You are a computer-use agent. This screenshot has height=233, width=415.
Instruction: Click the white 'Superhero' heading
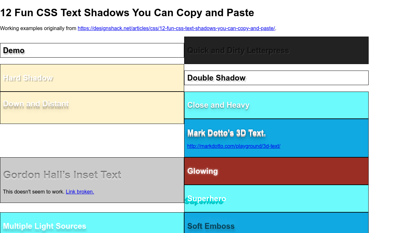207,198
